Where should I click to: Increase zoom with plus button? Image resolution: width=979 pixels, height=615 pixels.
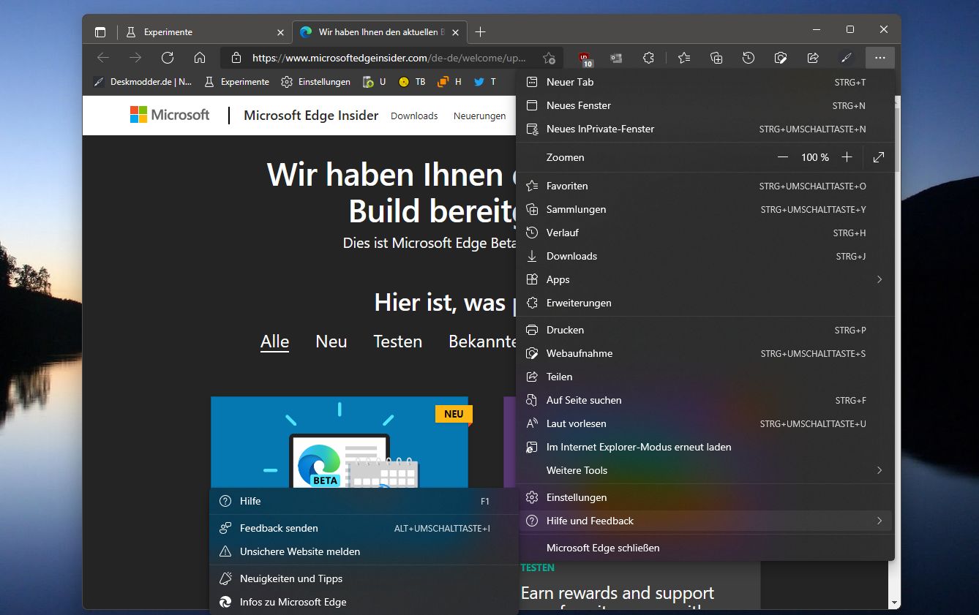pos(847,157)
